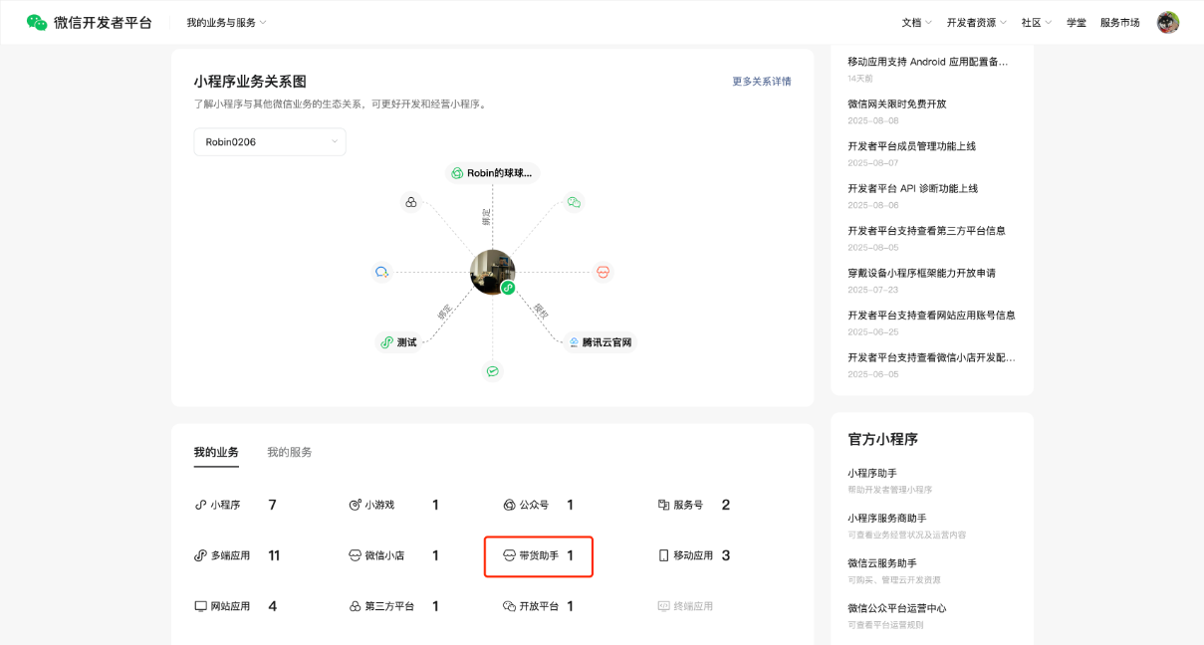
Task: Click the red shop node in relationship diagram
Action: pos(602,272)
